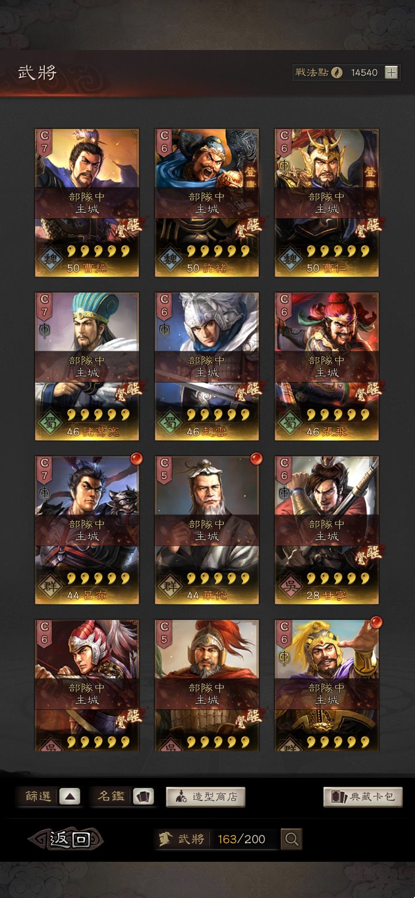The image size is (415, 898).
Task: Select the 曹仁 general card
Action: pyautogui.click(x=327, y=203)
